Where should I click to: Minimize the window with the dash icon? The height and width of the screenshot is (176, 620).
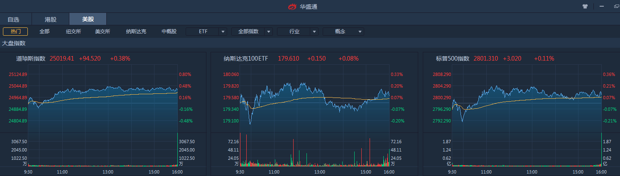pos(601,6)
